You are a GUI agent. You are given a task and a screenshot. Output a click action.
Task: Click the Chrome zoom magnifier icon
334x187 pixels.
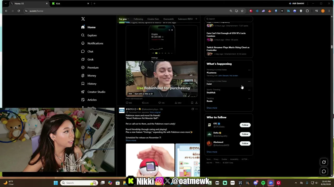click(231, 11)
